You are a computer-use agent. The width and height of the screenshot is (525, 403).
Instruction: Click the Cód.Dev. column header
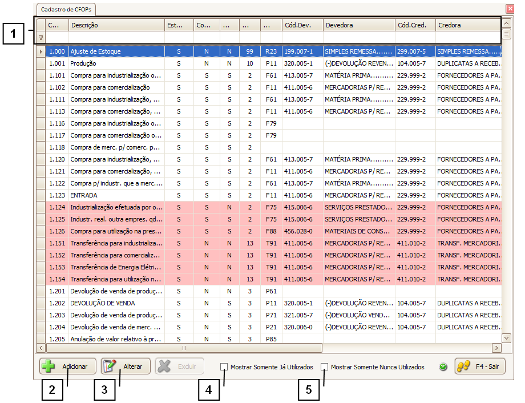click(302, 25)
